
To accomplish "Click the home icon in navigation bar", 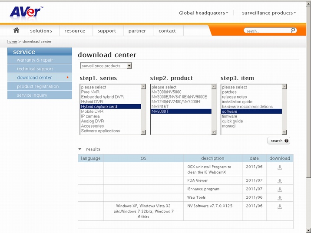I will point(16,30).
